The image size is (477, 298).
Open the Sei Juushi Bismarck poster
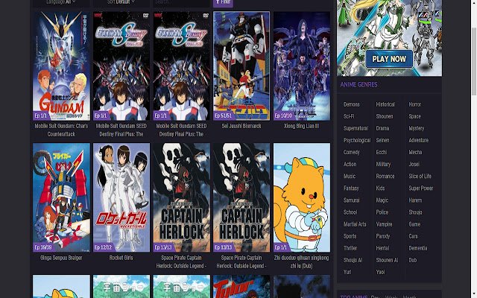(x=241, y=66)
